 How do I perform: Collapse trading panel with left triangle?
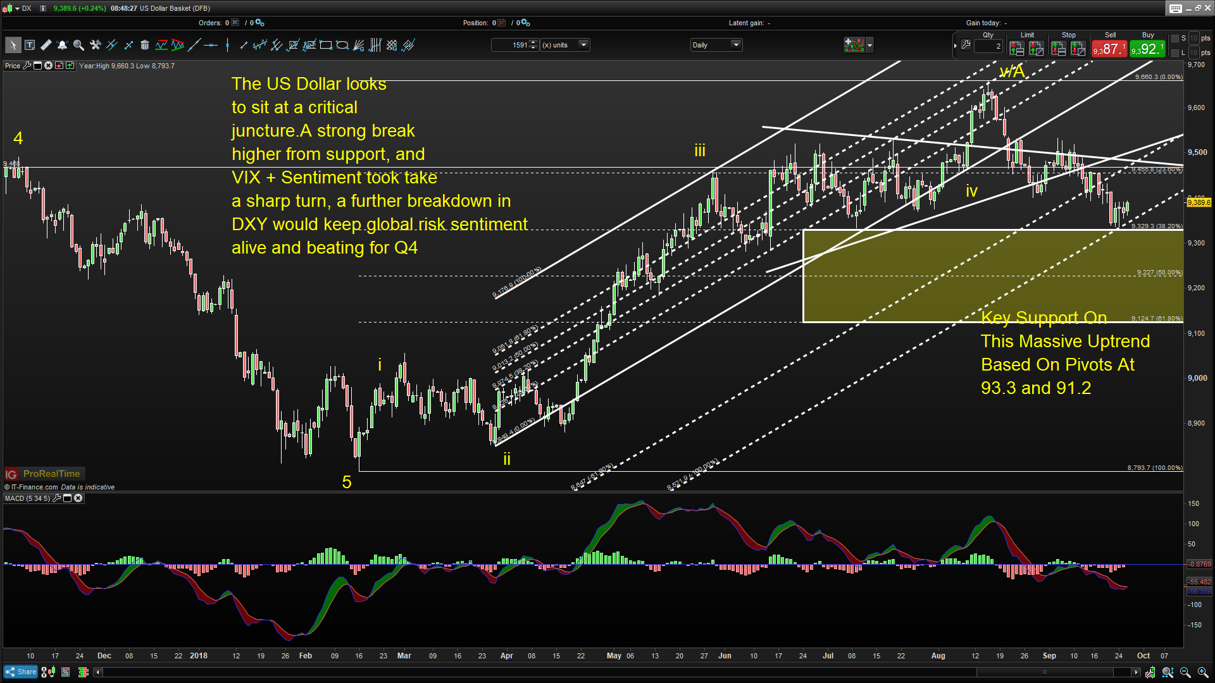956,46
